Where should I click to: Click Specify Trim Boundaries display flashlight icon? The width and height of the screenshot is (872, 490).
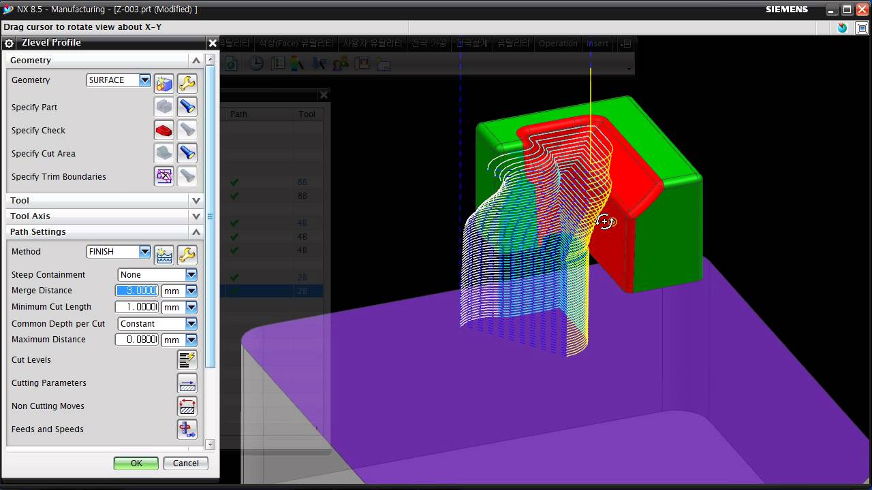187,176
